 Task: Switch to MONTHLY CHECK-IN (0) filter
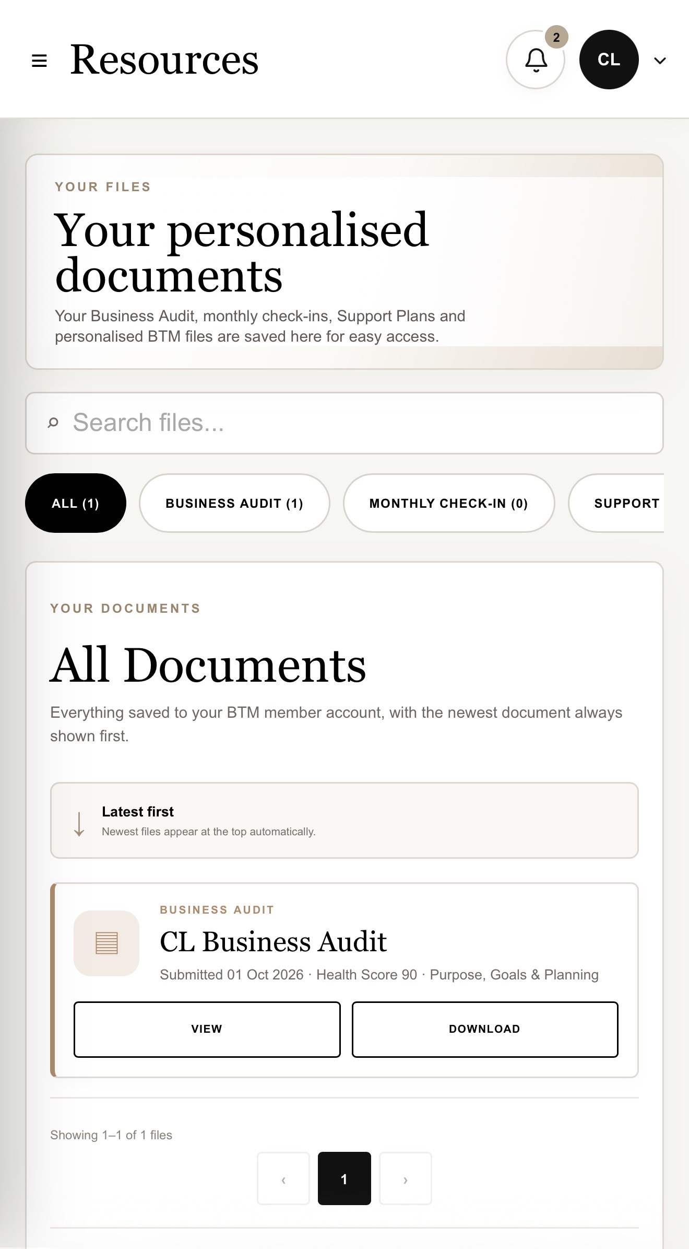(x=449, y=503)
